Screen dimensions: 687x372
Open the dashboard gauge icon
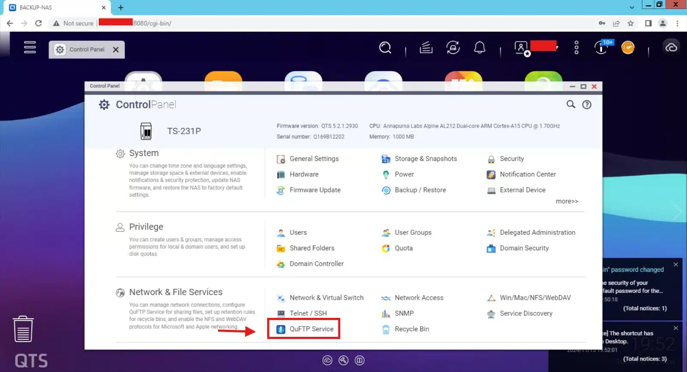[x=627, y=47]
